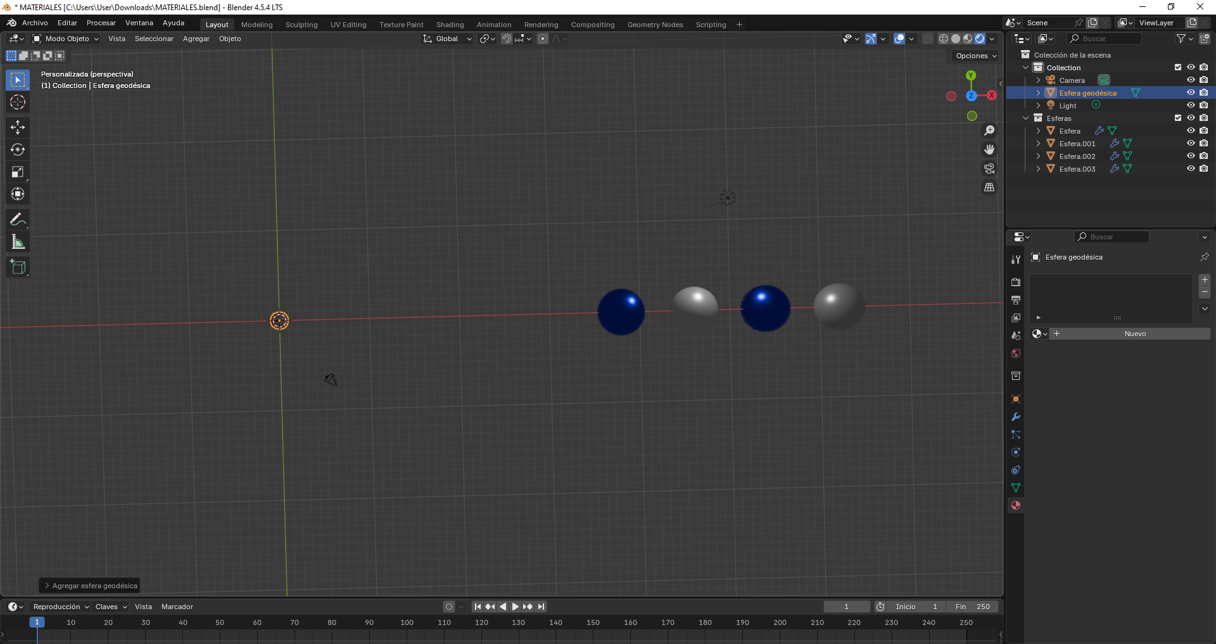The height and width of the screenshot is (644, 1216).
Task: Select the Scale tool
Action: point(18,172)
